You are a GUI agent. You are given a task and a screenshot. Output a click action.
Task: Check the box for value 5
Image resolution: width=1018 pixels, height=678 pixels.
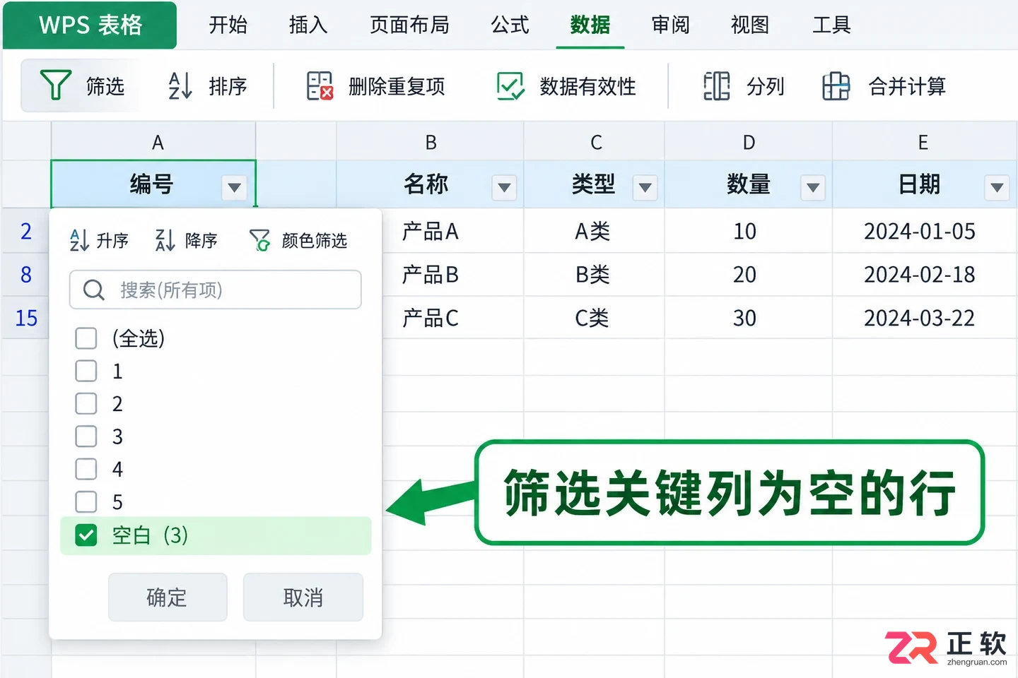[86, 501]
